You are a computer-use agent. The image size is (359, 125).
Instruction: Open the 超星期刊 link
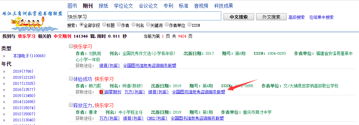113,92
